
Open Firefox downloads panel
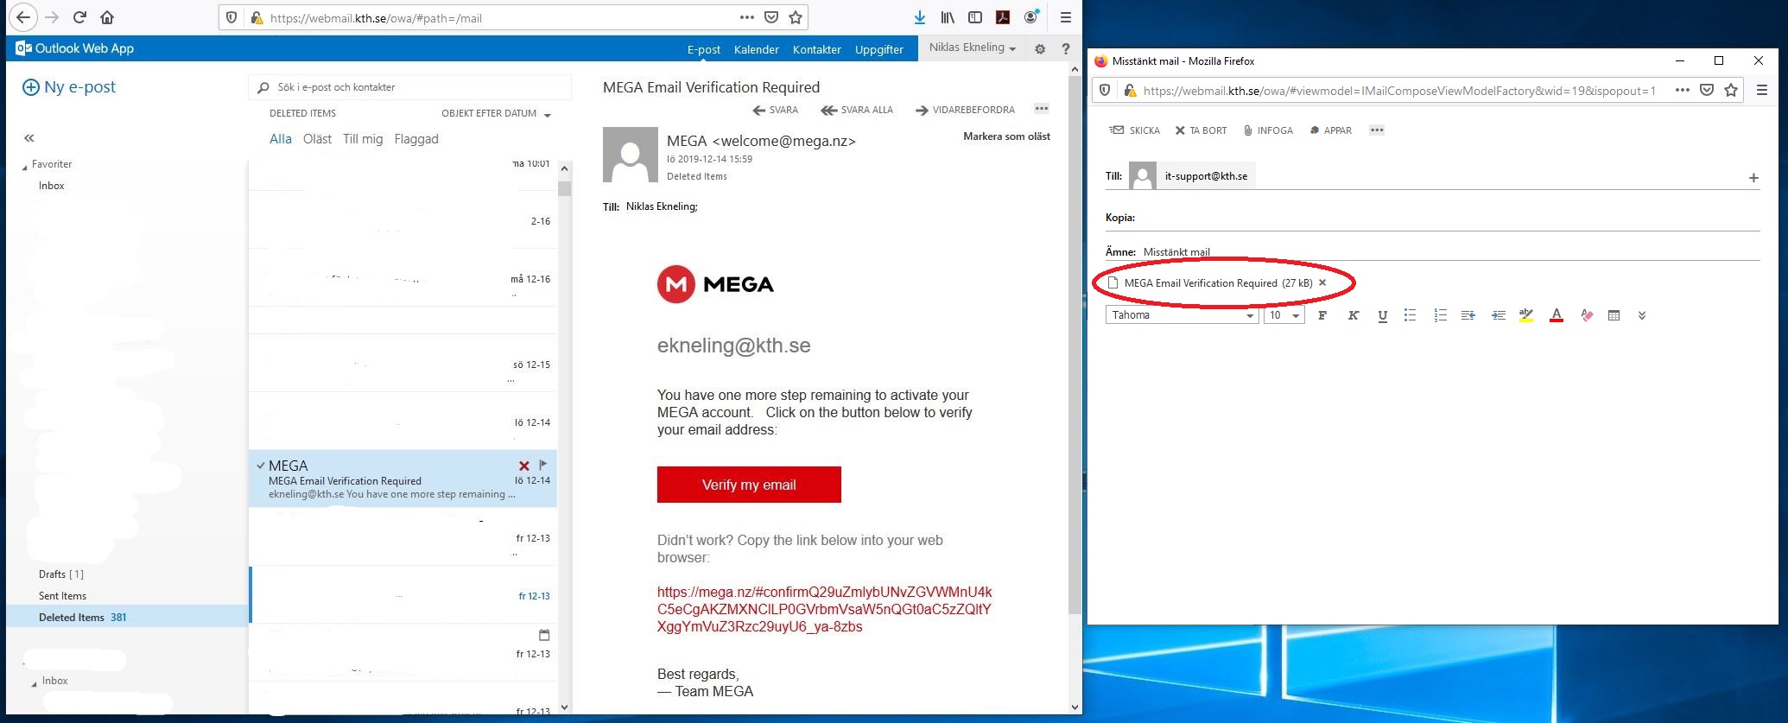click(920, 17)
